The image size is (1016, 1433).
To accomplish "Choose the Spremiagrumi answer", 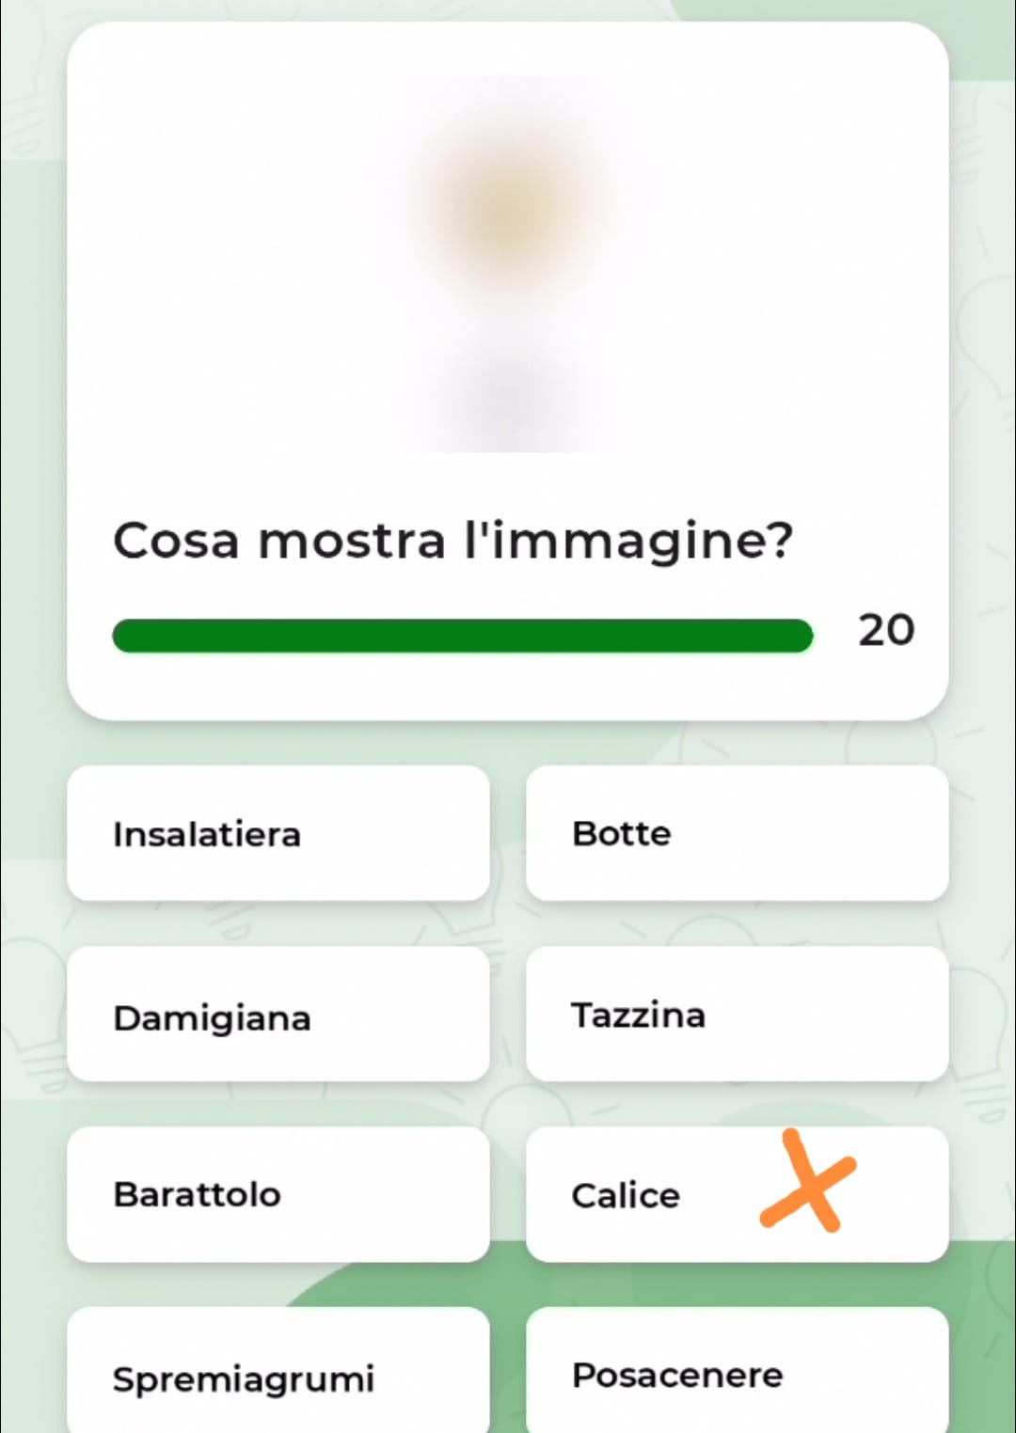I will click(278, 1377).
